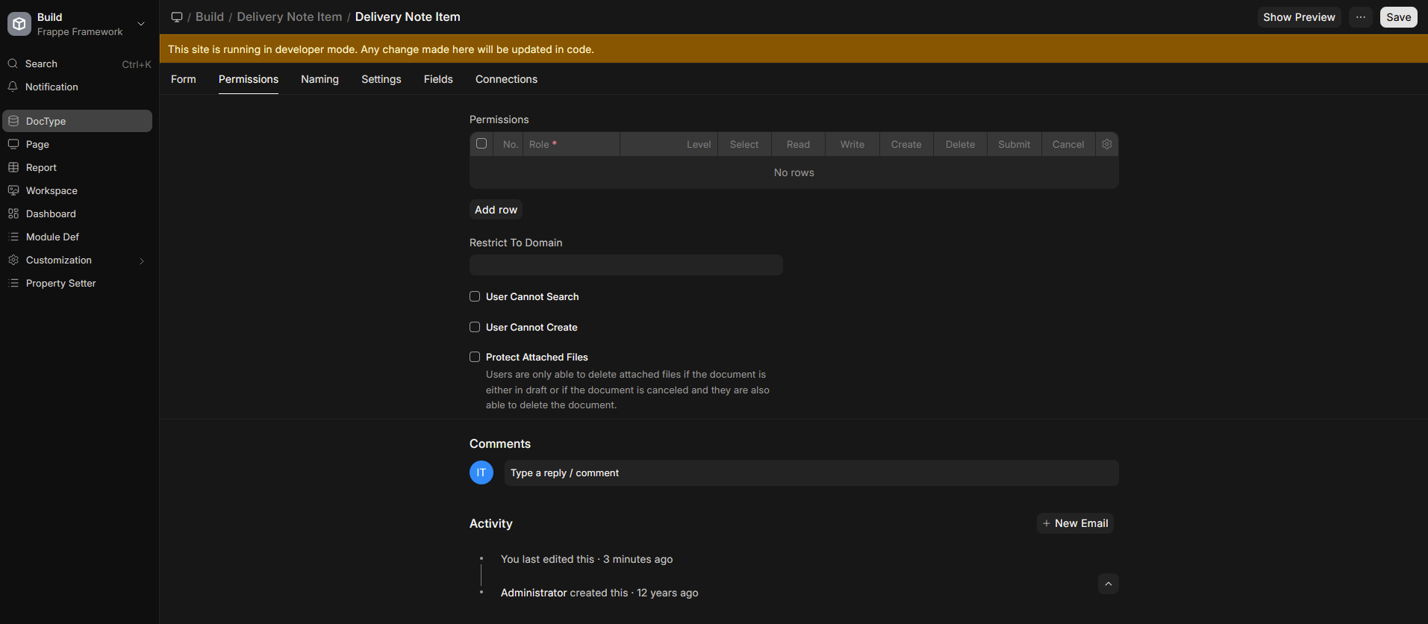The width and height of the screenshot is (1428, 624).
Task: Switch to the Fields tab
Action: 438,79
